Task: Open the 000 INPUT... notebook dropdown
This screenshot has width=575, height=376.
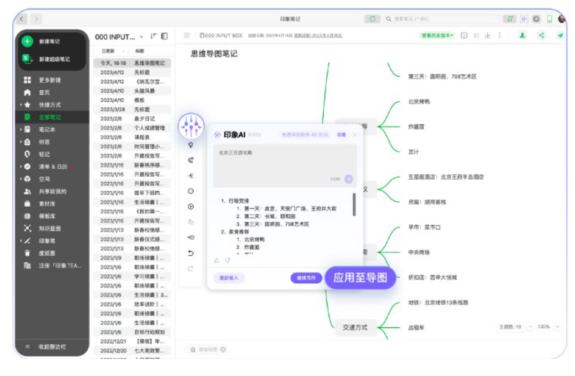Action: click(x=141, y=37)
